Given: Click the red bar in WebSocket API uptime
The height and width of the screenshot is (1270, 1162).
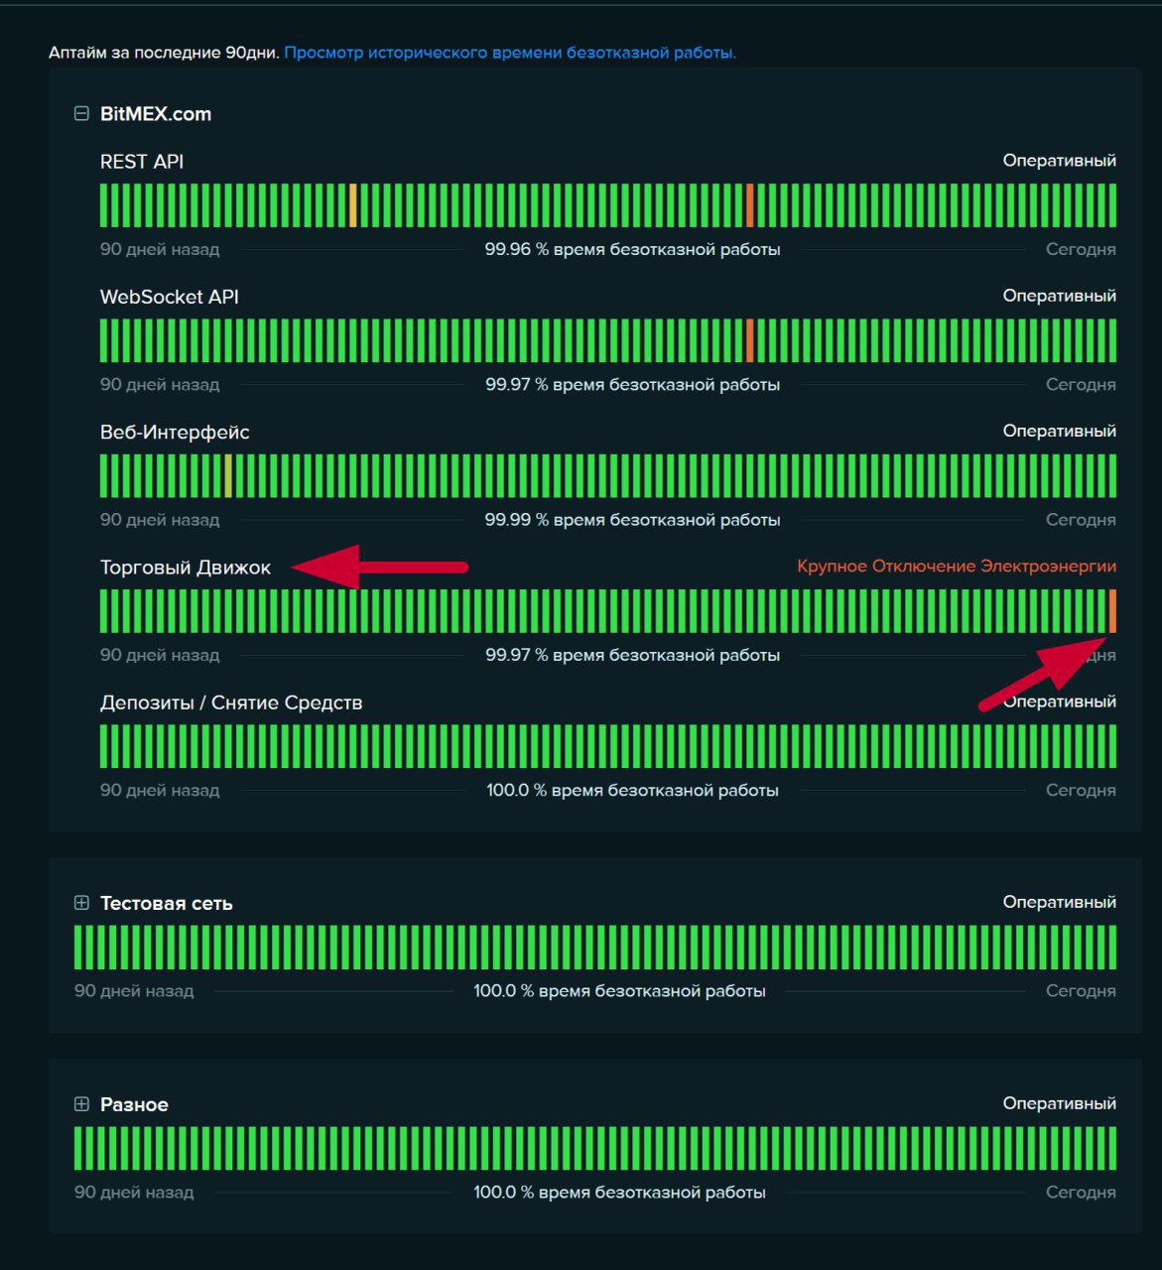Looking at the screenshot, I should pyautogui.click(x=749, y=340).
